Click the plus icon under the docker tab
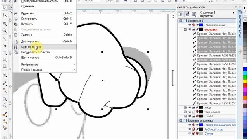This screenshot has height=139, width=248. [240, 52]
